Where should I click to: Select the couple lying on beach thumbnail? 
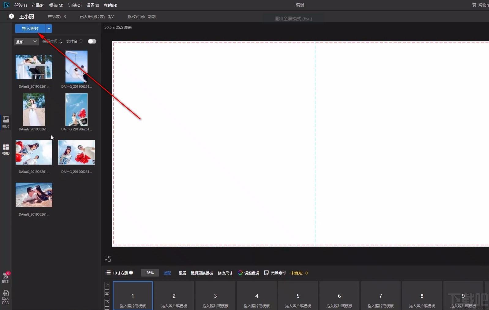point(34,195)
